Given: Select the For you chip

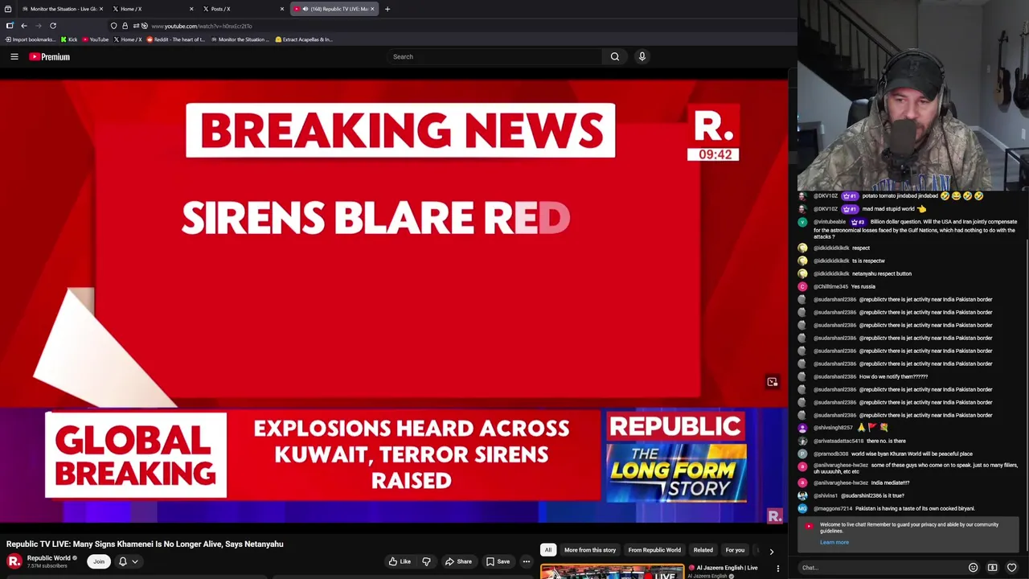Looking at the screenshot, I should click(x=735, y=550).
